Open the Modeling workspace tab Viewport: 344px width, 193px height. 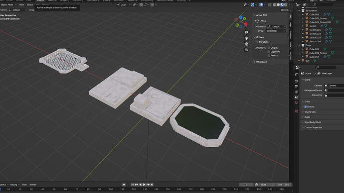[x=52, y=0]
